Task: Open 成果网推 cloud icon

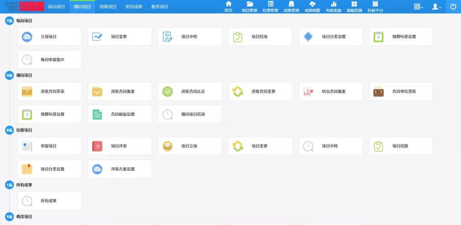Action: (x=312, y=4)
